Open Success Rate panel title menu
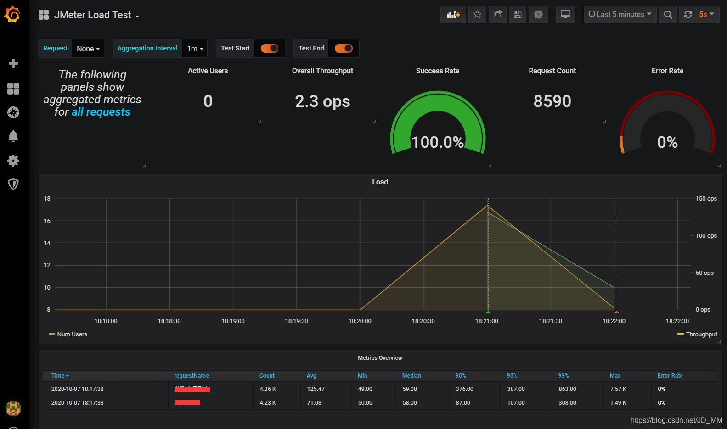 click(x=438, y=71)
